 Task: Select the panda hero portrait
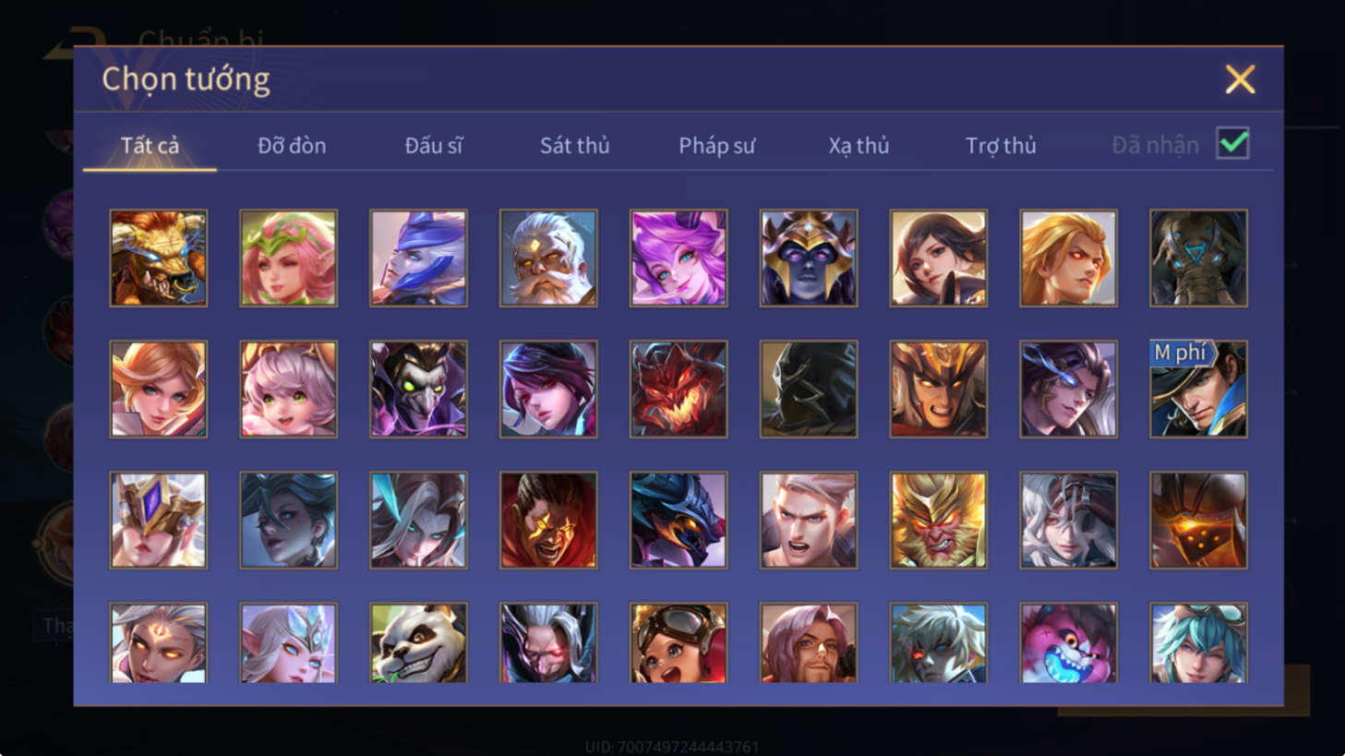(x=418, y=642)
